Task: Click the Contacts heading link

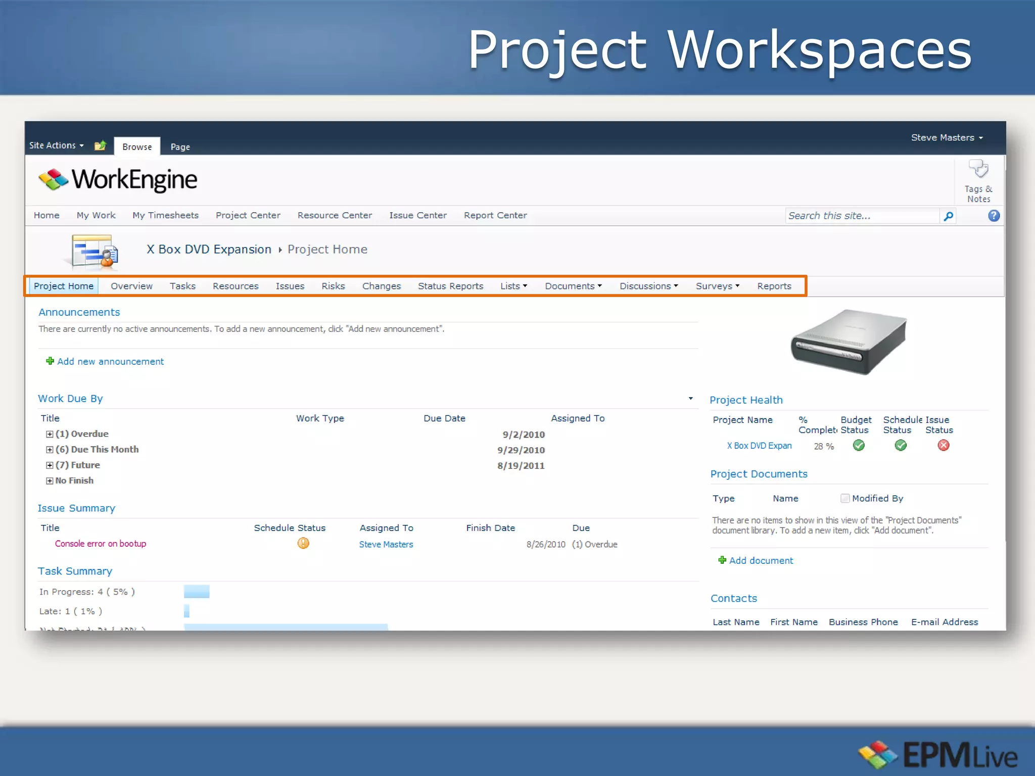Action: click(734, 598)
